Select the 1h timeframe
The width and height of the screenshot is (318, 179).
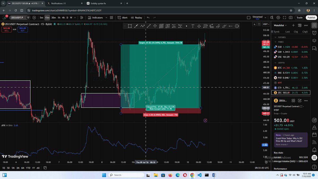[x=59, y=18]
